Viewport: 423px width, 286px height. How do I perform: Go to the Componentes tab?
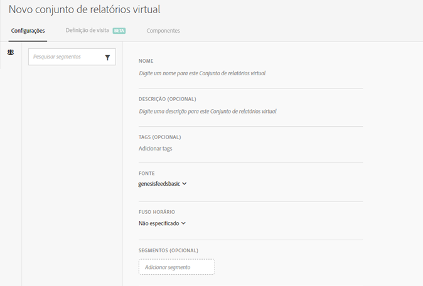[163, 31]
